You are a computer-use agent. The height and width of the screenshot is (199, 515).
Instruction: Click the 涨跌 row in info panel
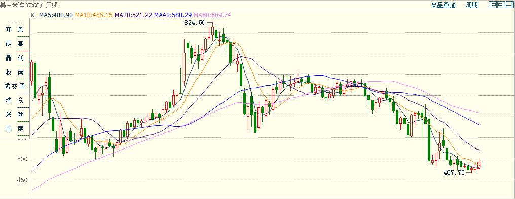(15, 115)
